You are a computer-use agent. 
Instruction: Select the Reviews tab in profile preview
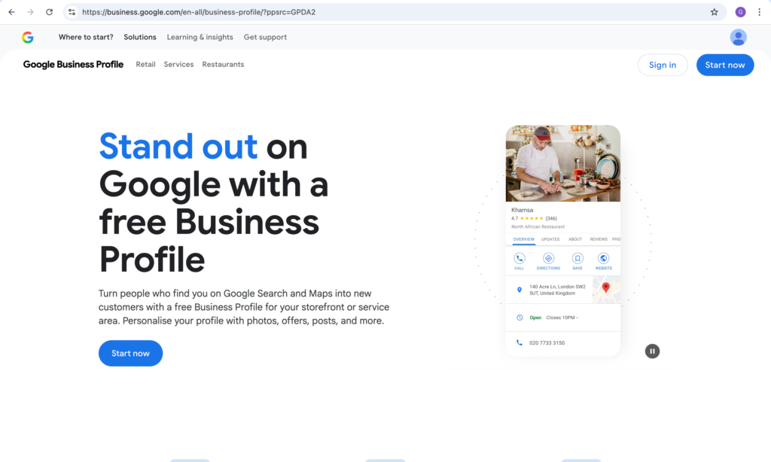599,239
